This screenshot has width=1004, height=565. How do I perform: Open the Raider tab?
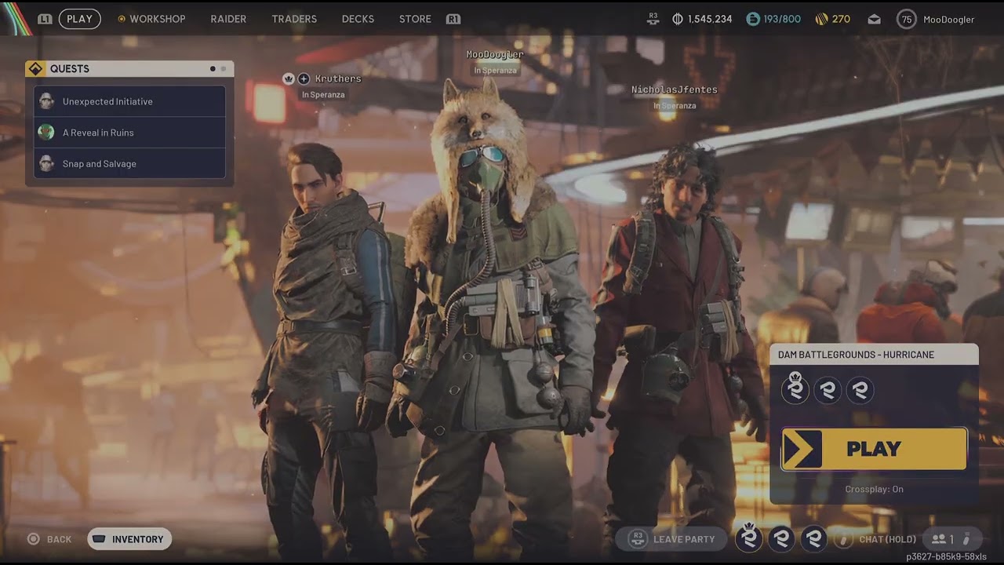(228, 19)
